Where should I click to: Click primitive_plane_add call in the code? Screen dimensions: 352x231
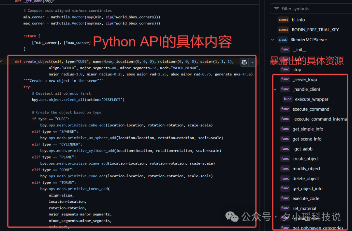(x=88, y=164)
